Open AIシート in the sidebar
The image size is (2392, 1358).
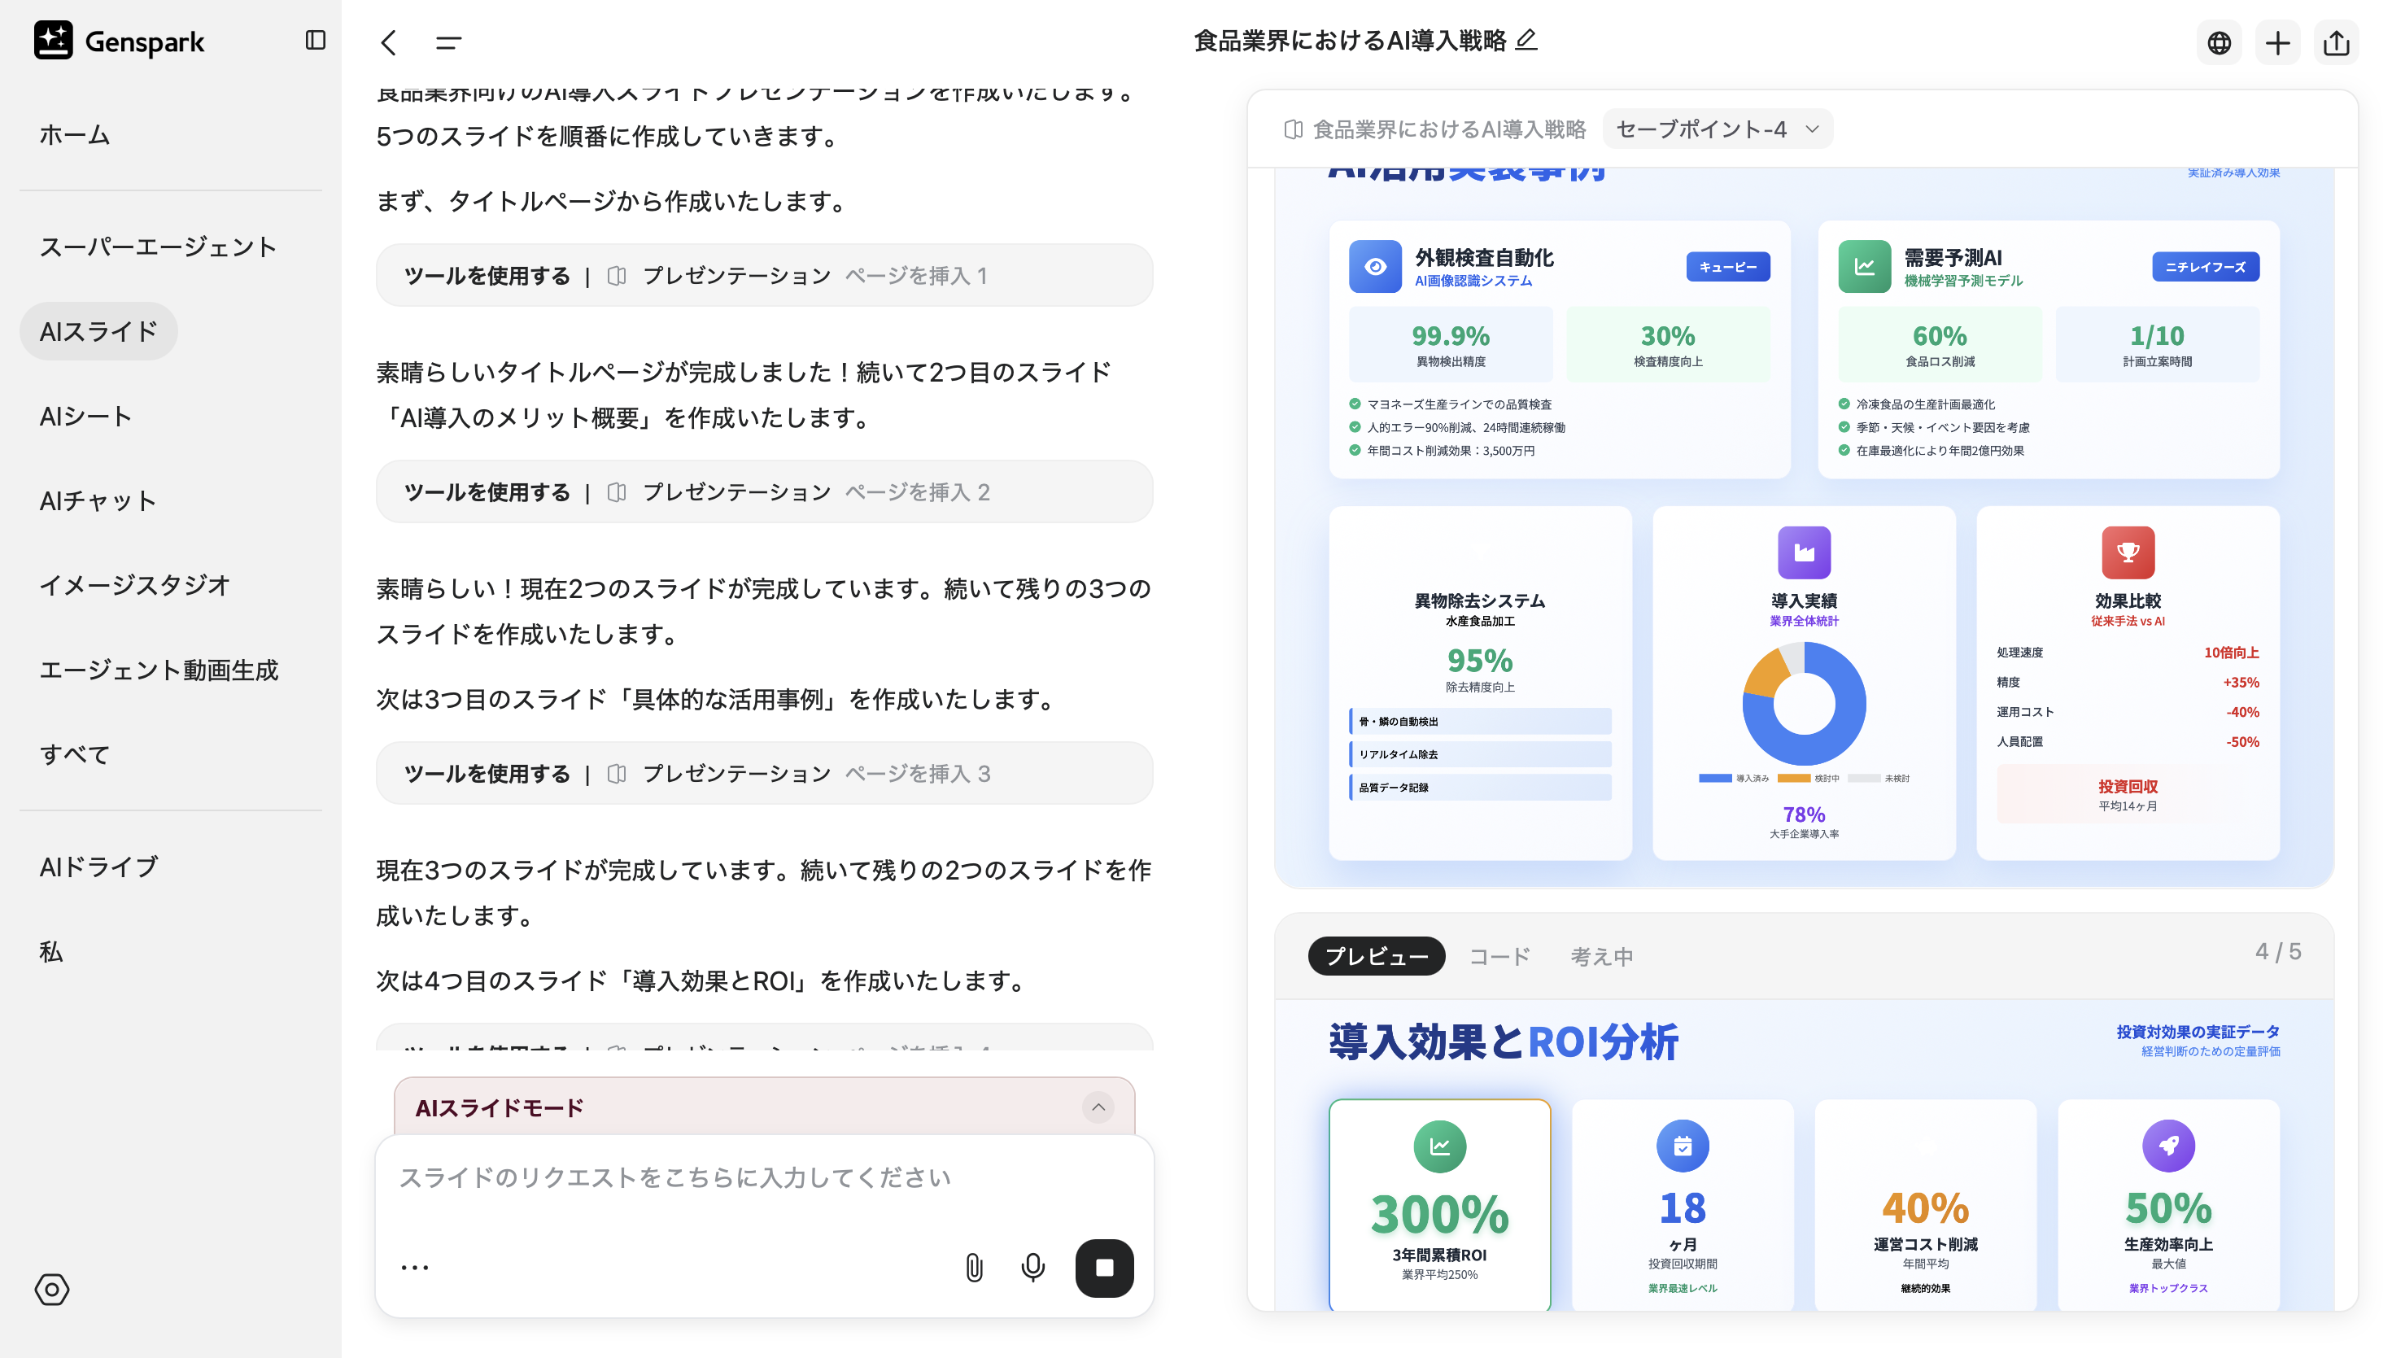pyautogui.click(x=85, y=416)
